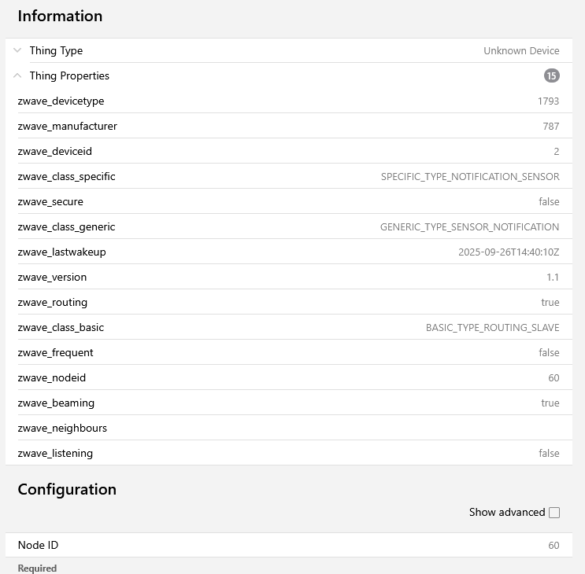The image size is (585, 574).
Task: Select the zwave_lastwakeup timestamp value
Action: [x=509, y=252]
